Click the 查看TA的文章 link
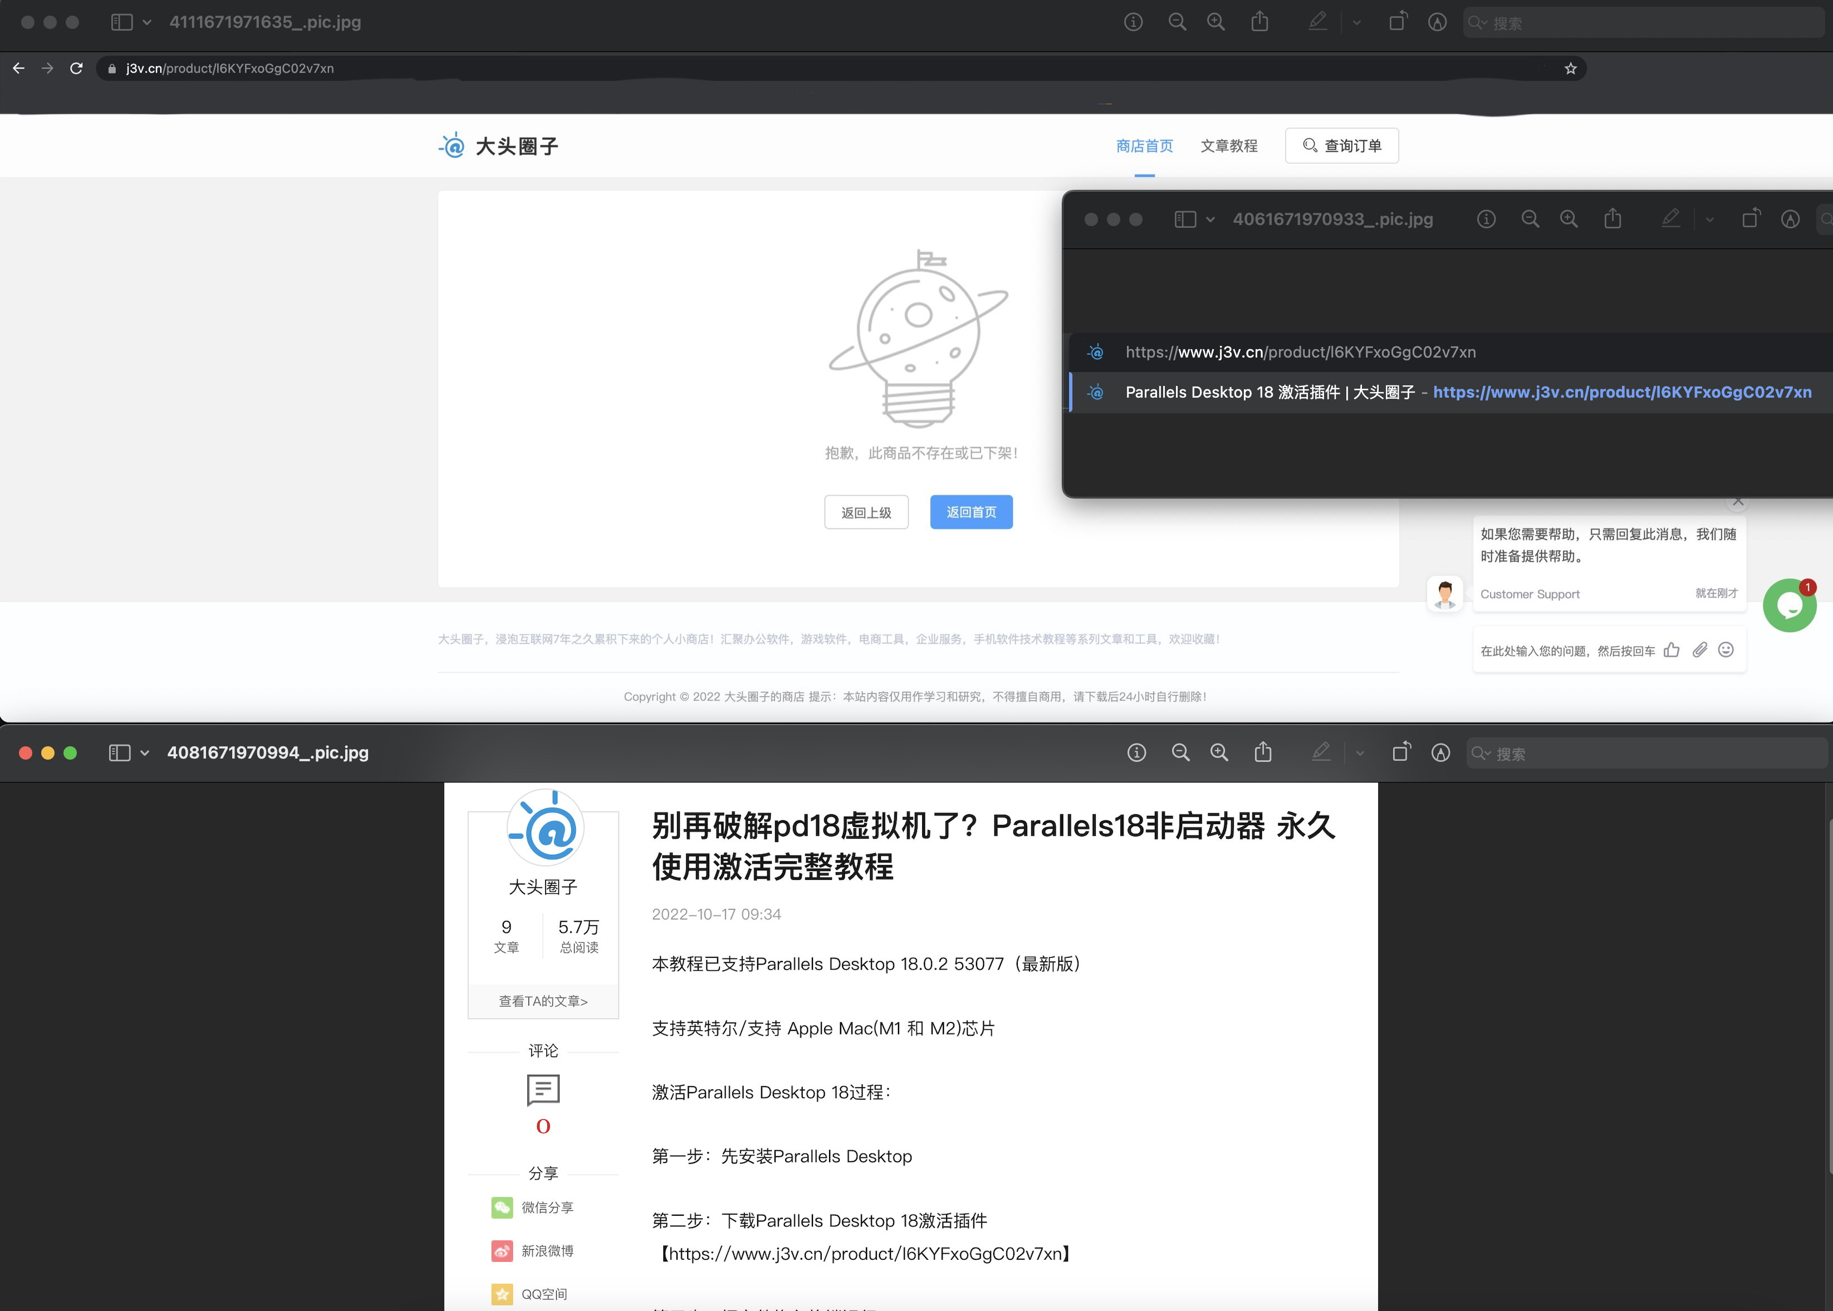The image size is (1833, 1311). coord(543,1001)
